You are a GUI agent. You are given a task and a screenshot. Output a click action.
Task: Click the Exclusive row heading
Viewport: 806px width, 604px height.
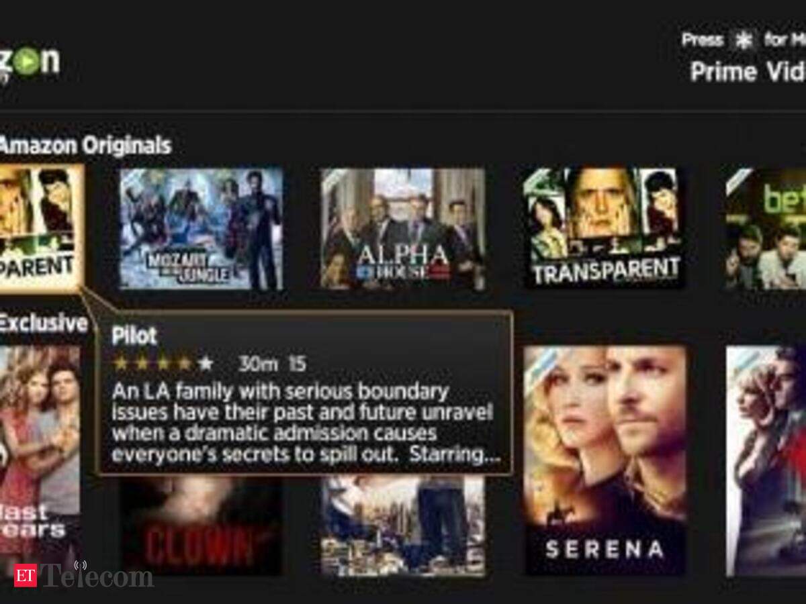pyautogui.click(x=44, y=323)
